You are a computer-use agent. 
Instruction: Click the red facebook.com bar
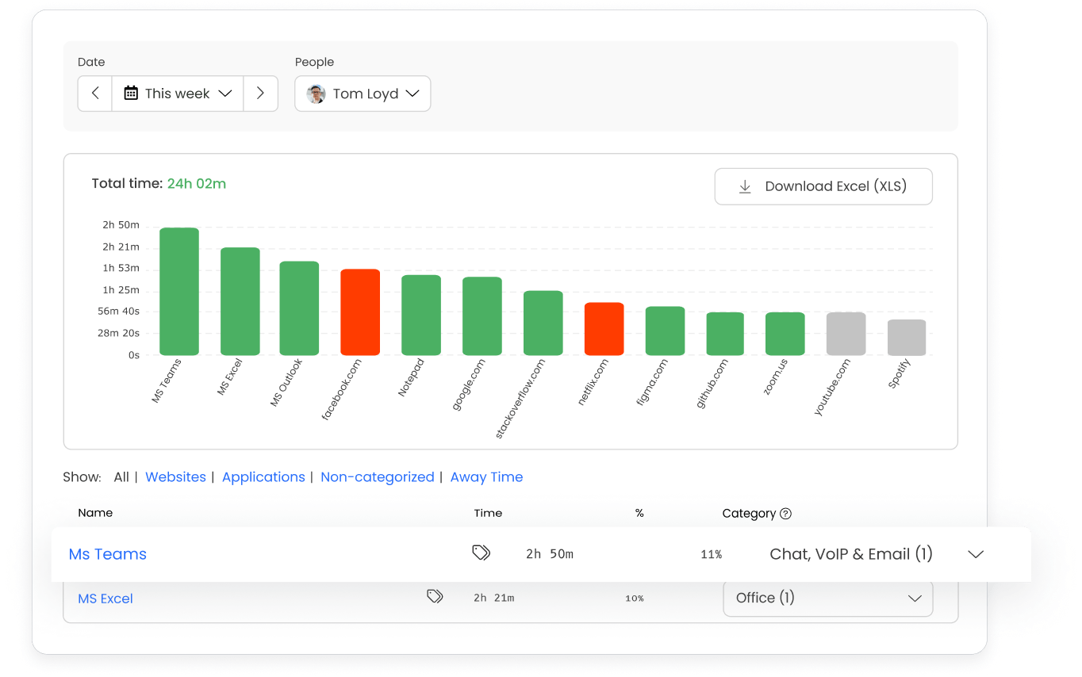point(360,312)
